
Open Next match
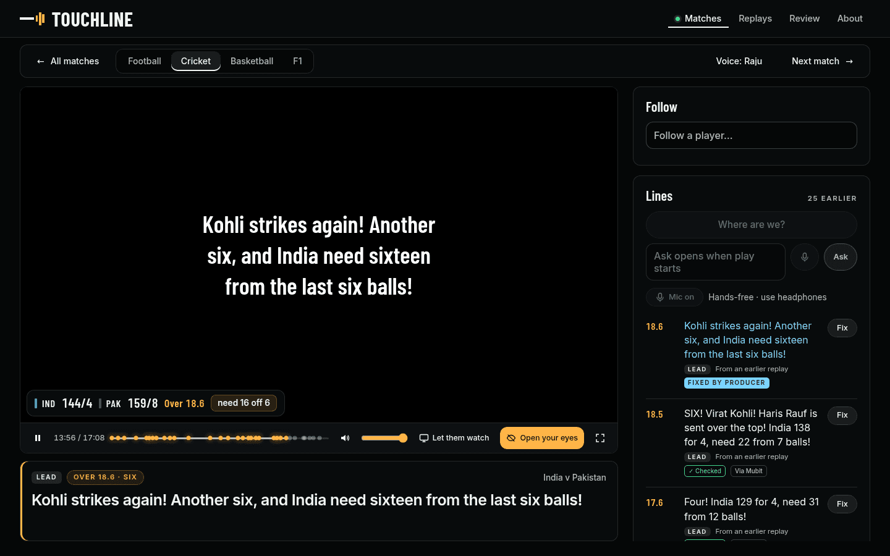click(x=823, y=61)
